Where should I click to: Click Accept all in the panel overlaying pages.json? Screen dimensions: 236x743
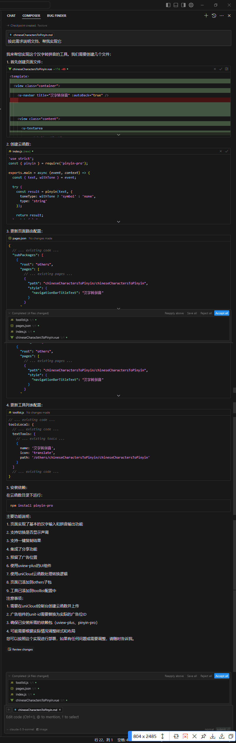222,313
